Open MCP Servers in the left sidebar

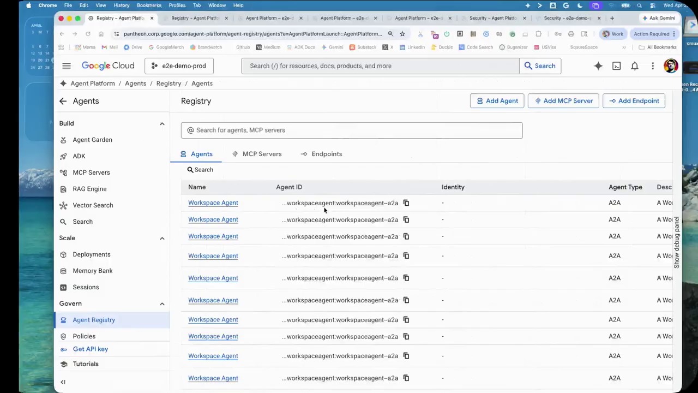[91, 172]
